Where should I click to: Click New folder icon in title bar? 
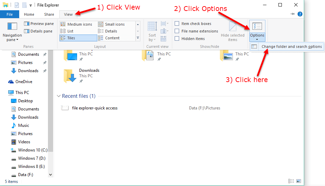point(24,5)
